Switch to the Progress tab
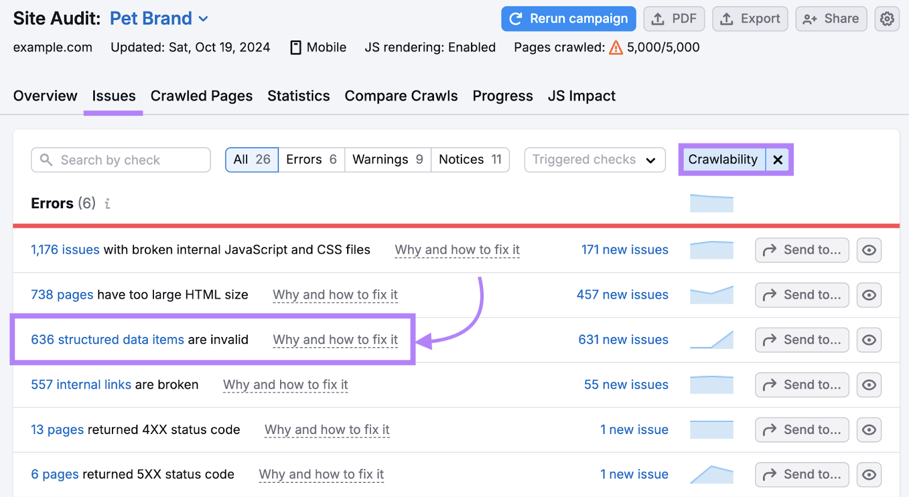Image resolution: width=909 pixels, height=497 pixels. point(503,96)
